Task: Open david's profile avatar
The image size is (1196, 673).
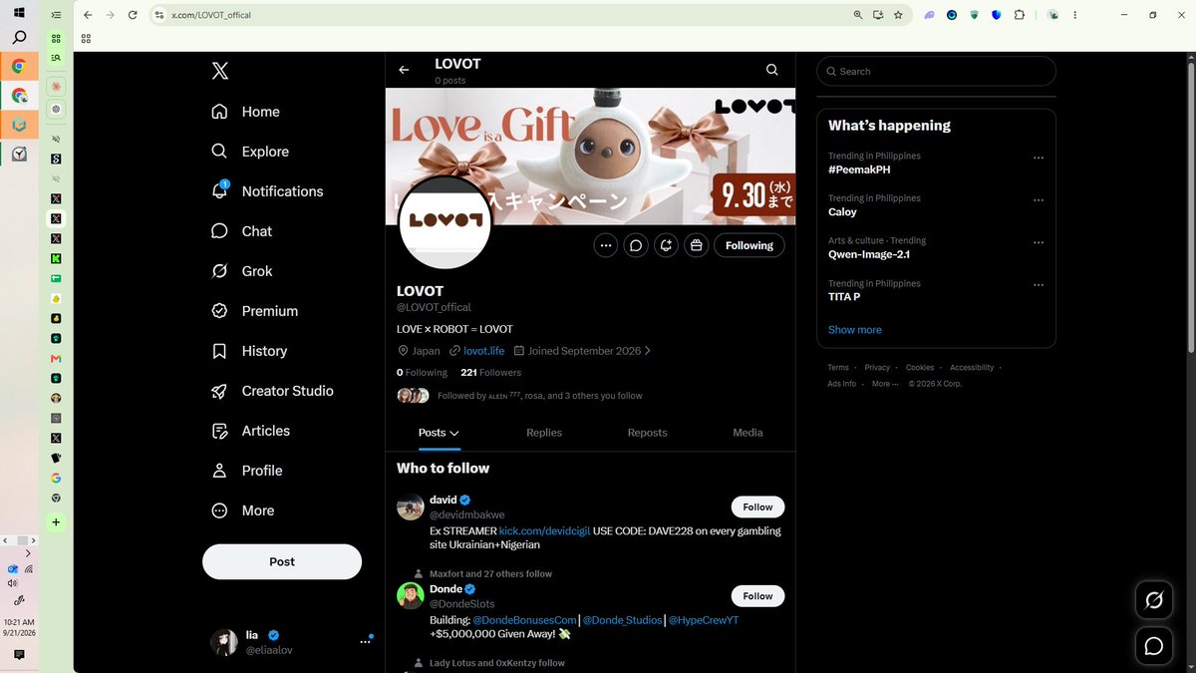Action: [x=410, y=506]
